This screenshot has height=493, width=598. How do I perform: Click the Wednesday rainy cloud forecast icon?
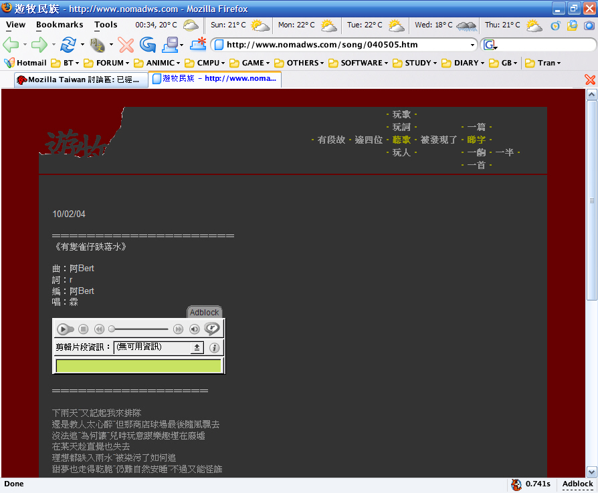point(466,25)
